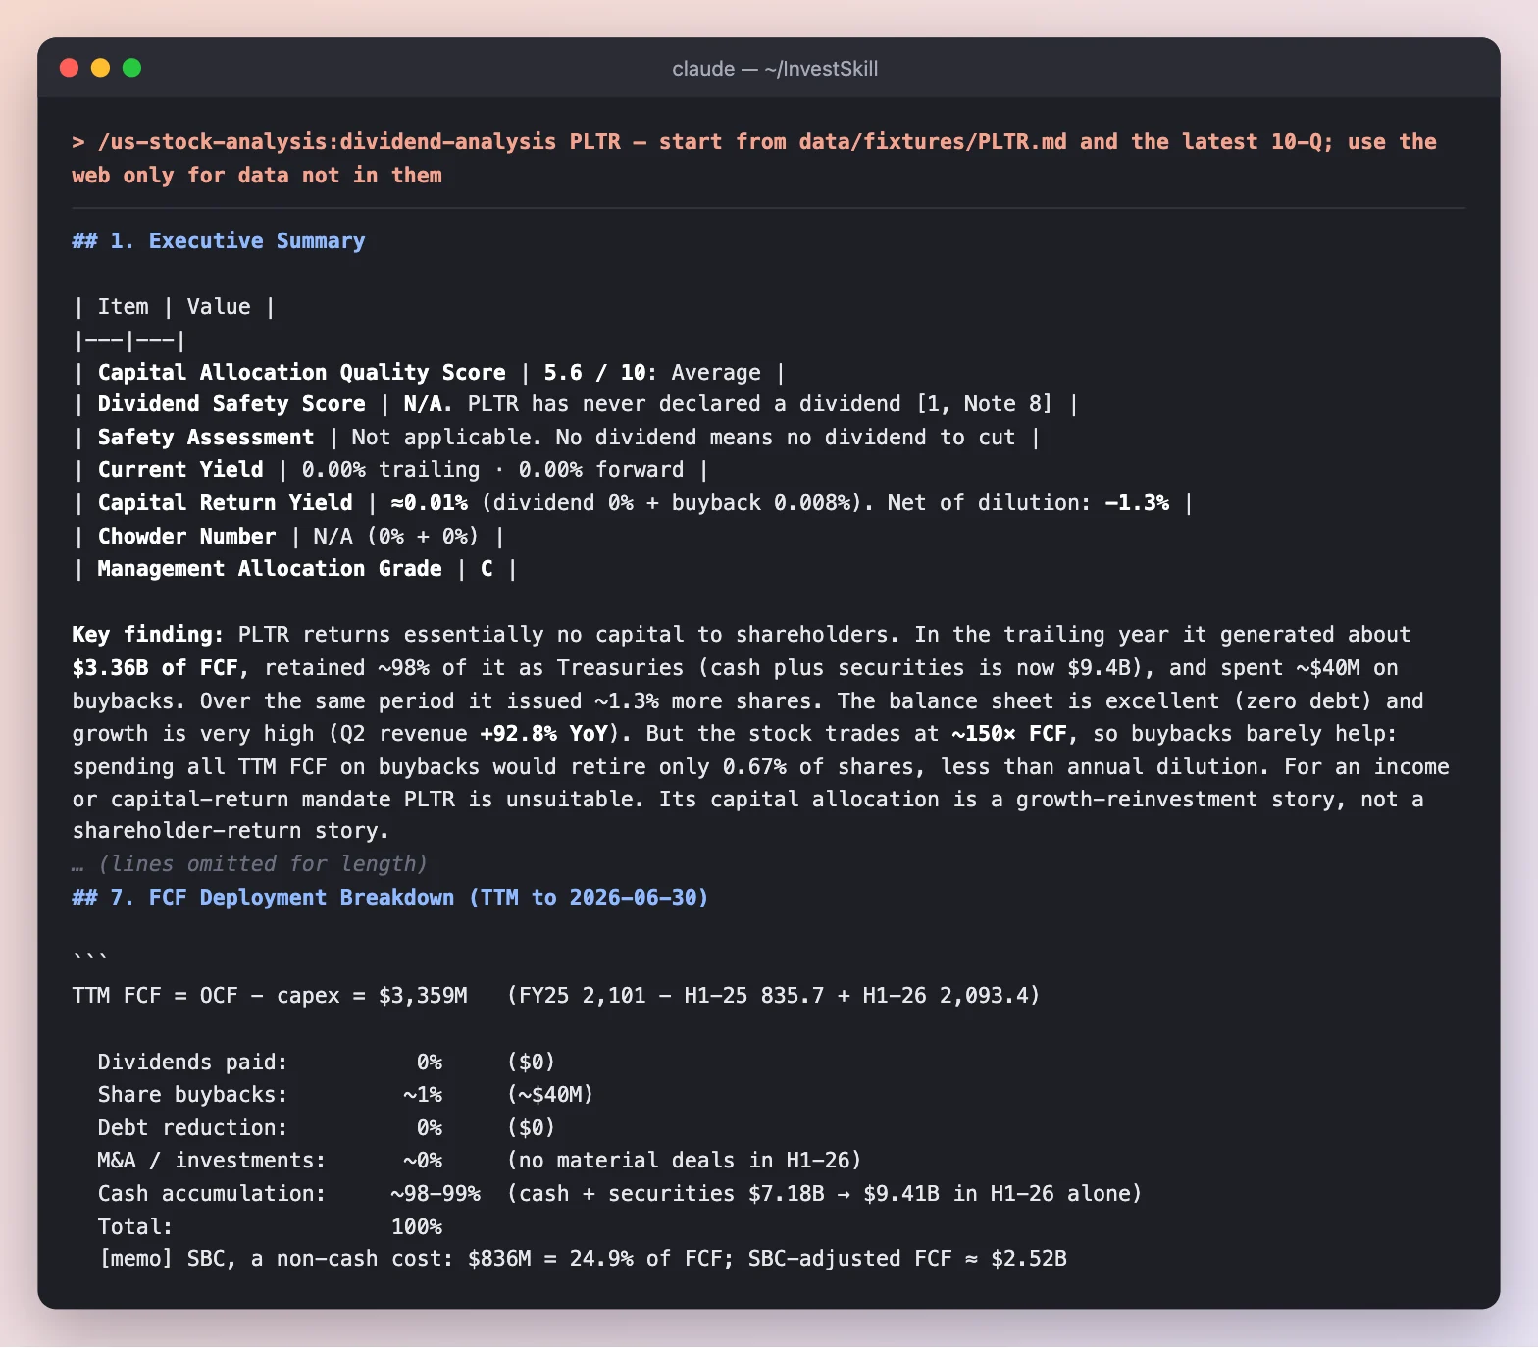Click the '(lines omitted for length)' note
Image resolution: width=1538 pixels, height=1348 pixels.
tap(263, 864)
